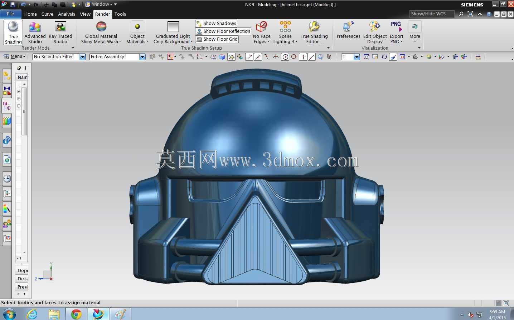
Task: Switch to the Tools tab
Action: pyautogui.click(x=120, y=14)
